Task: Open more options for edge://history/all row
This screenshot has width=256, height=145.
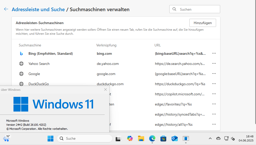Action: click(x=214, y=124)
